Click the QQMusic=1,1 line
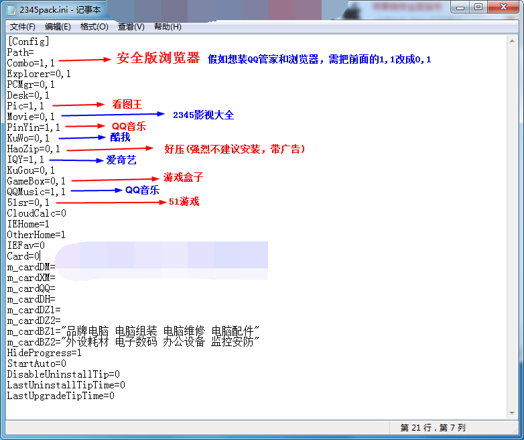Viewport: 524px width, 440px height. 36,192
